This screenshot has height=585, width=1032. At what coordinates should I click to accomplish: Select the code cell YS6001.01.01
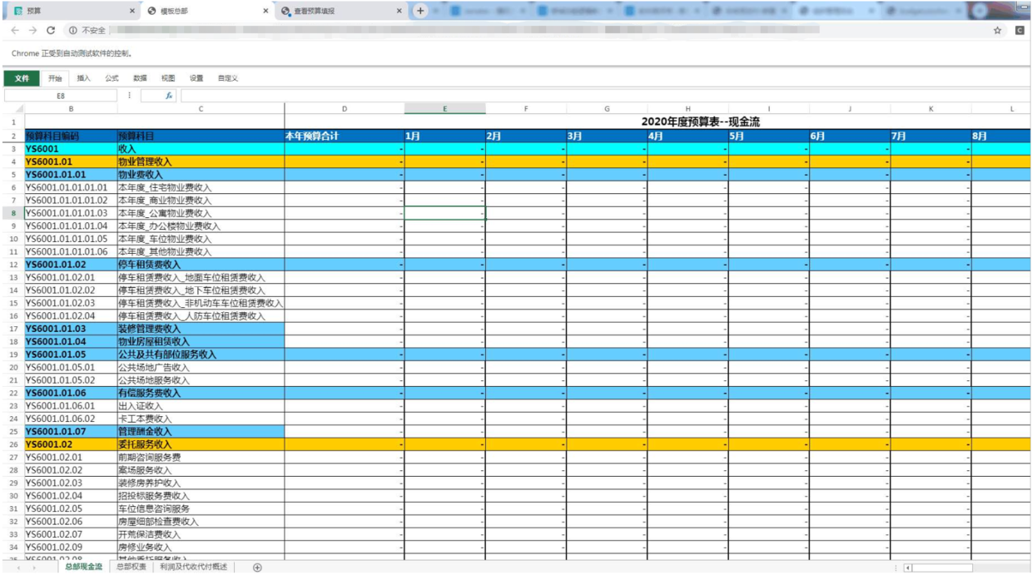71,175
